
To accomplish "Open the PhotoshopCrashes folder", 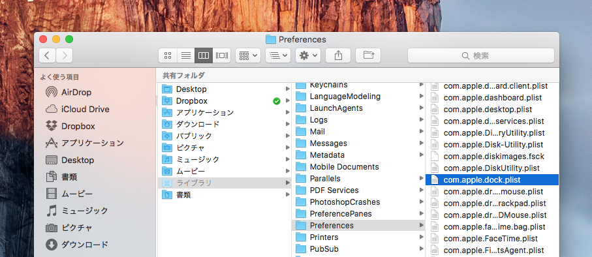I will pyautogui.click(x=359, y=202).
